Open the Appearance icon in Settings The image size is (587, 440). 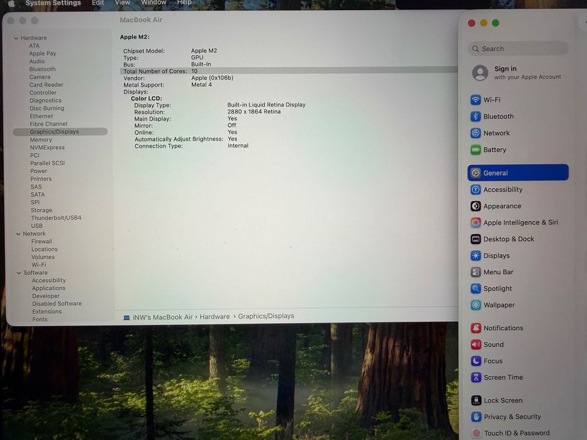tap(476, 206)
